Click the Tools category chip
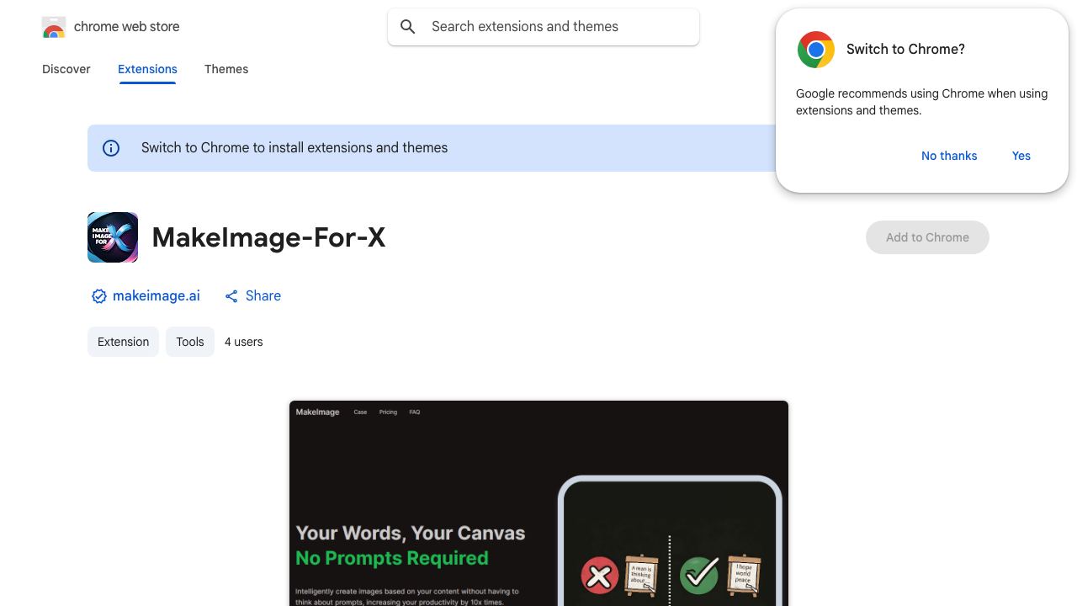This screenshot has width=1077, height=606. point(190,342)
